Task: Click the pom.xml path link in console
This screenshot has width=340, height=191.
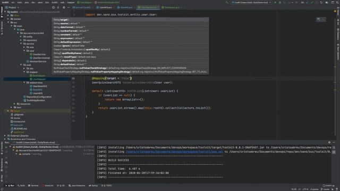Action: [x=174, y=152]
